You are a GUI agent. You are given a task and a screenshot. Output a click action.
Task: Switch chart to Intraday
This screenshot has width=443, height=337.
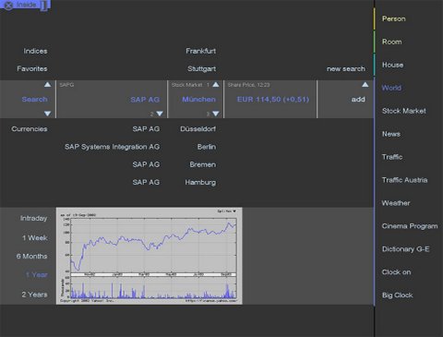tap(33, 218)
